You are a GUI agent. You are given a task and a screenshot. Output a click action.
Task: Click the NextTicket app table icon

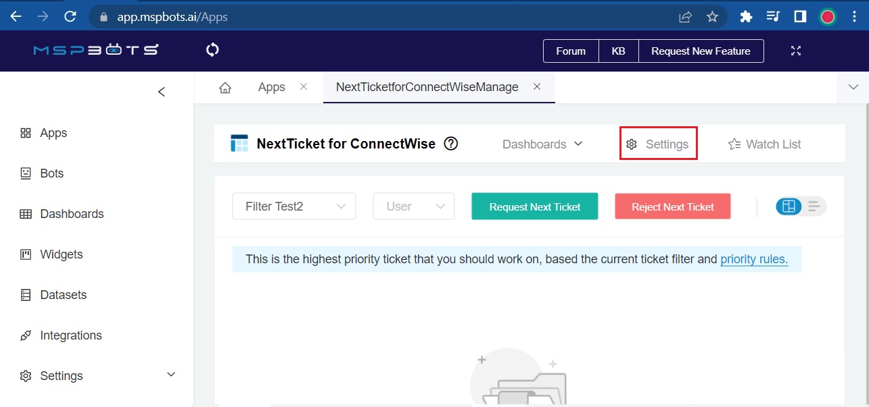(239, 143)
